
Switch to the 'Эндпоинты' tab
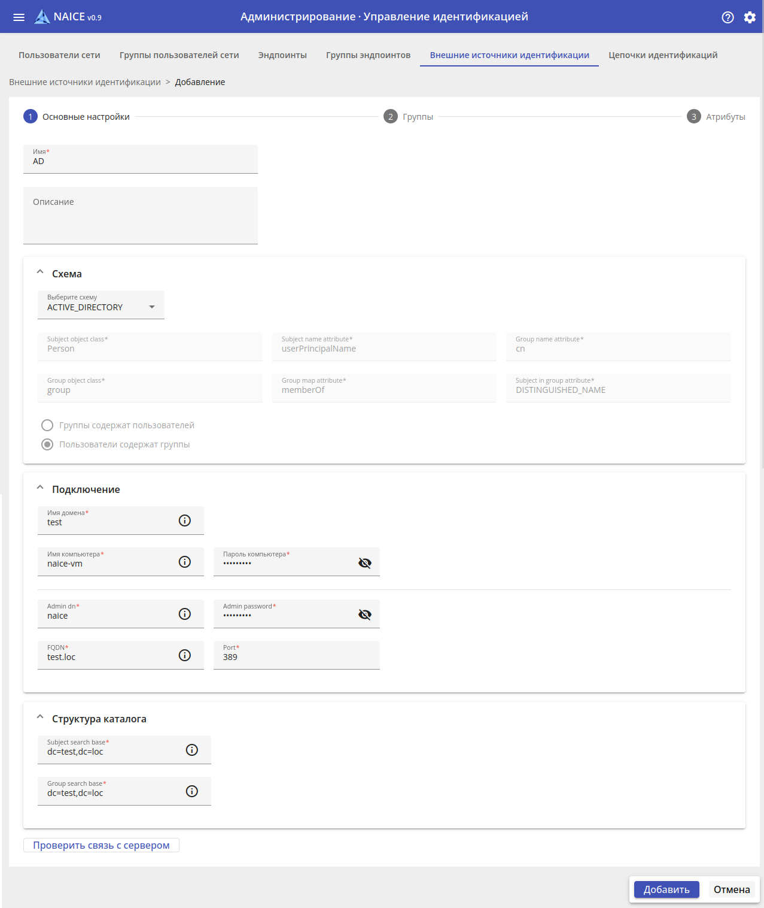tap(282, 55)
